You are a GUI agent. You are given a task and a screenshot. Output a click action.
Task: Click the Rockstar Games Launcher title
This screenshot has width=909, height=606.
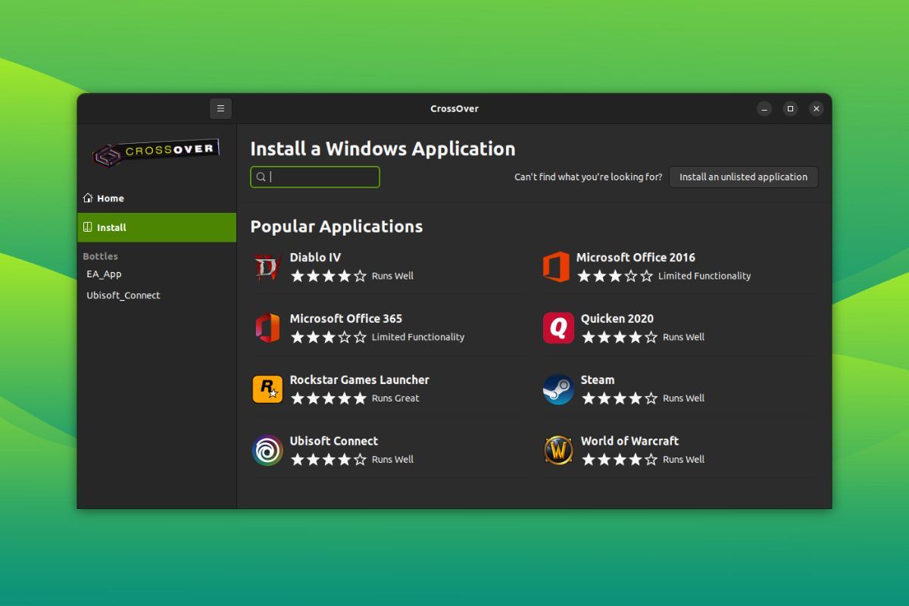pos(359,380)
